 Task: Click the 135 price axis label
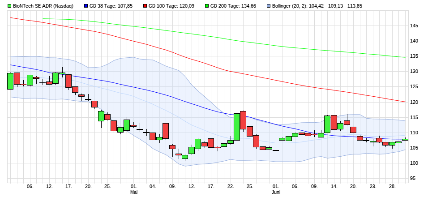coord(415,56)
